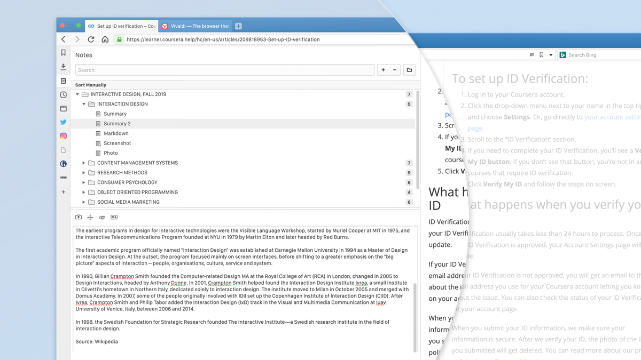Viewport: 641px width, 360px height.
Task: Expand the SOCIAL MEDIA MARKETING folder
Action: point(84,202)
